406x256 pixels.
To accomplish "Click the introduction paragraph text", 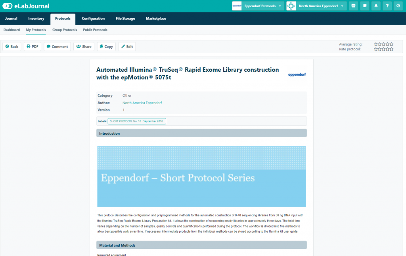I will click(200, 224).
